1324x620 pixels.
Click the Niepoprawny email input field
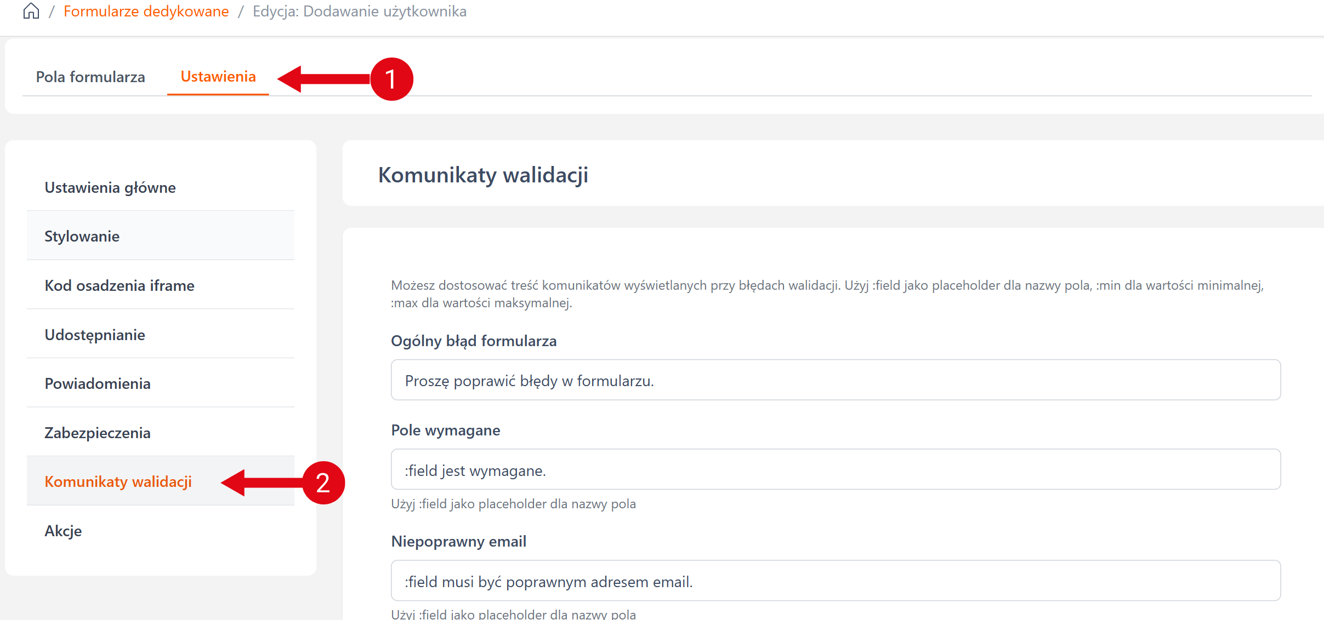pyautogui.click(x=835, y=581)
